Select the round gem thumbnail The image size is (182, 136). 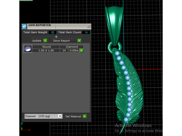coord(28,49)
